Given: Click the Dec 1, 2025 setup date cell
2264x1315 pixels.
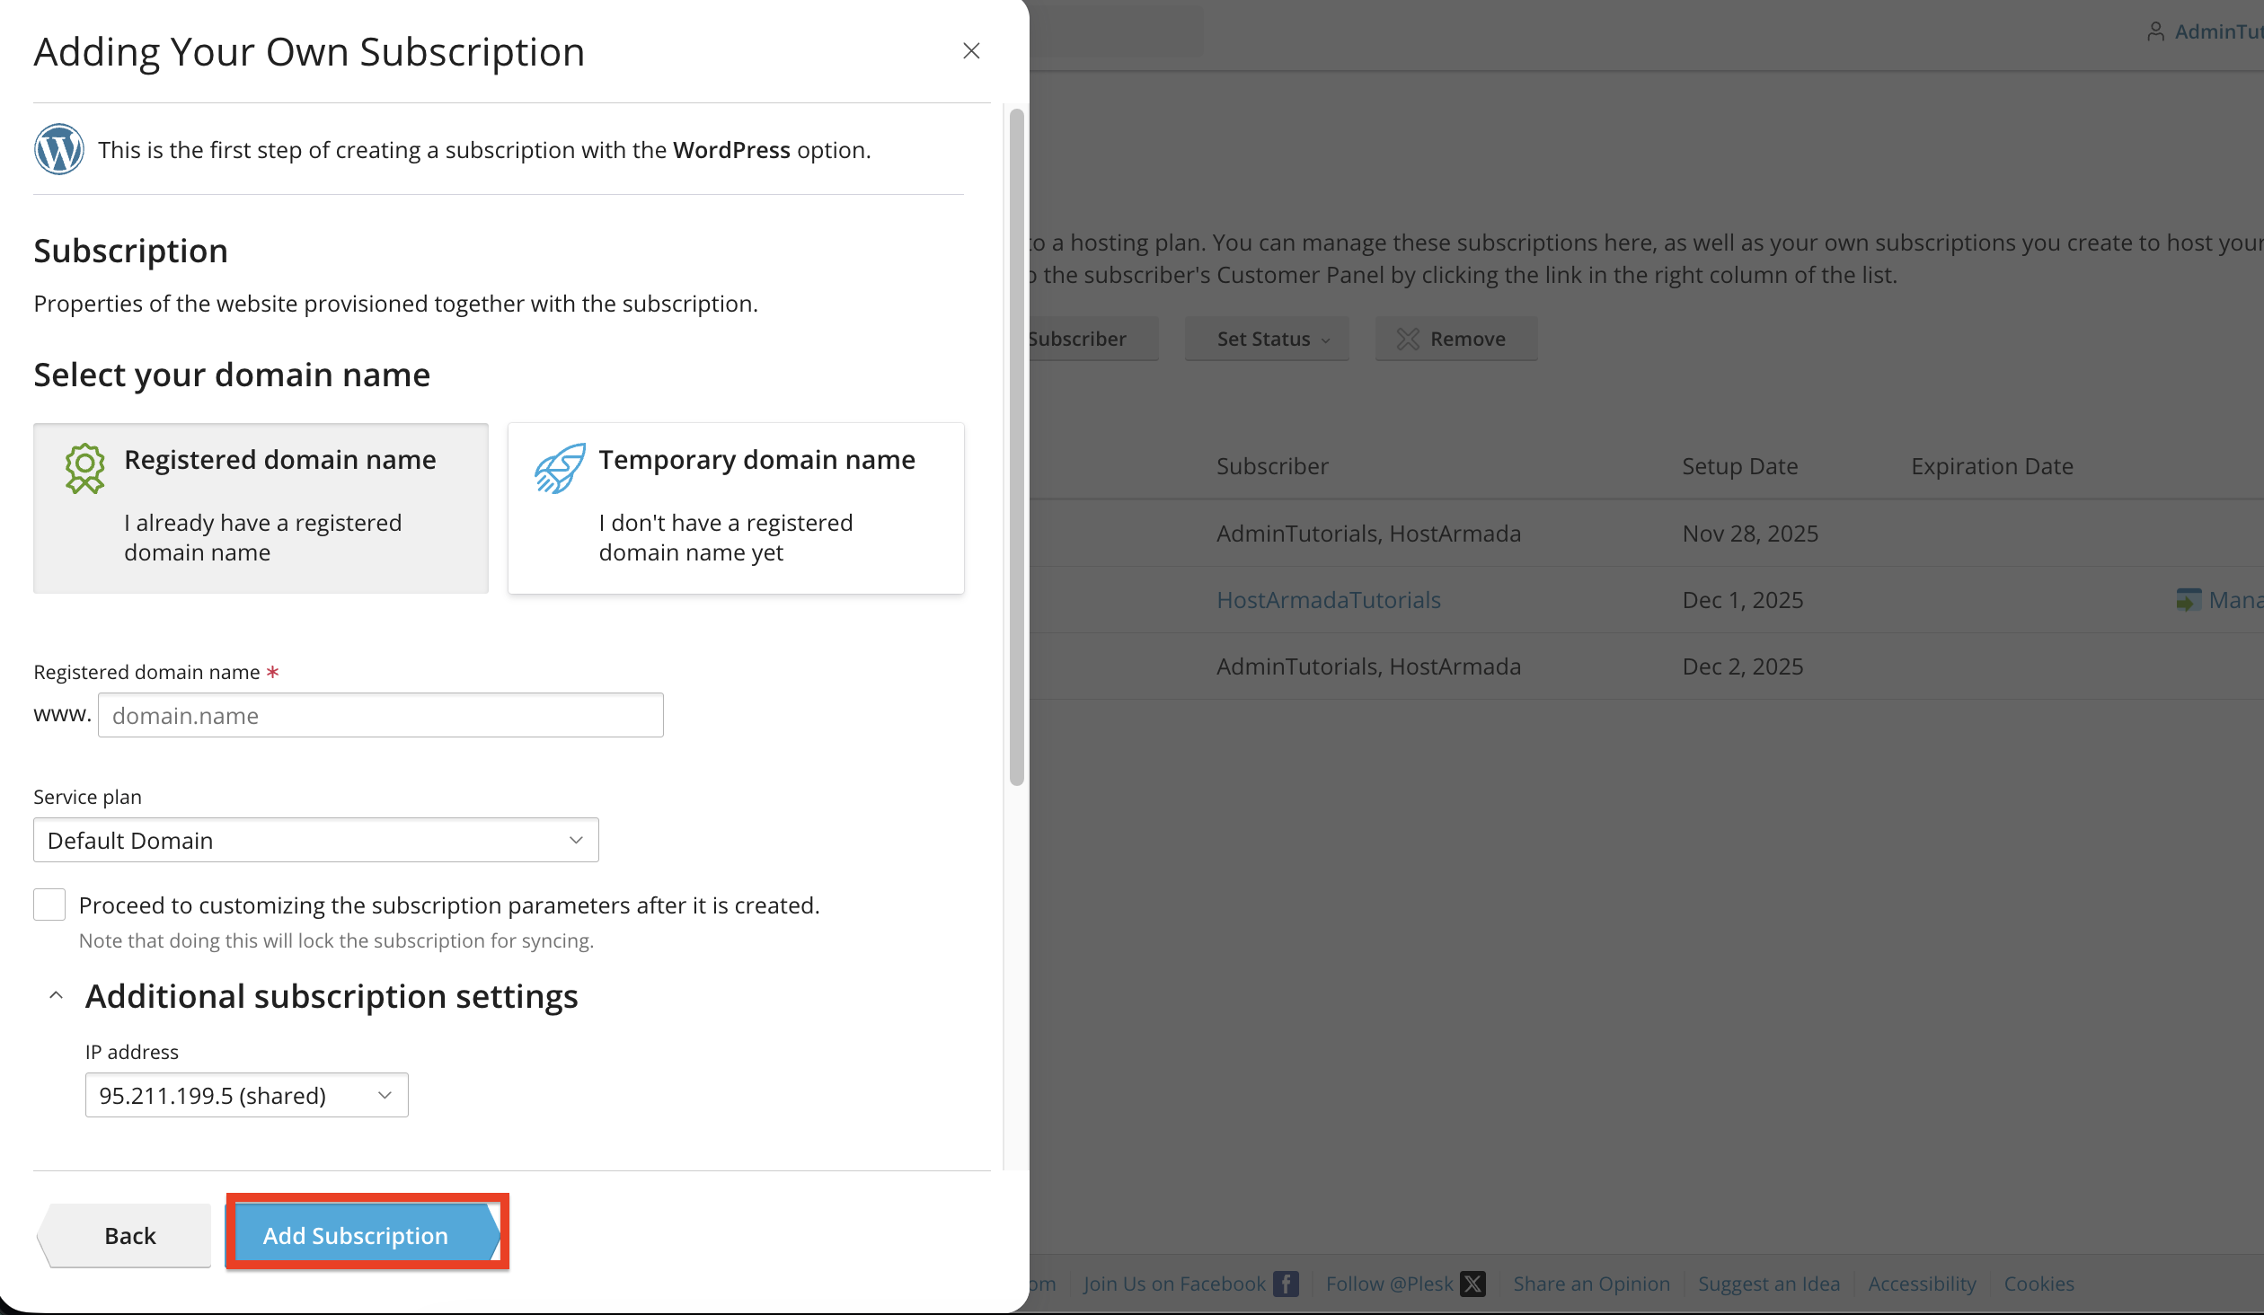Looking at the screenshot, I should point(1743,600).
